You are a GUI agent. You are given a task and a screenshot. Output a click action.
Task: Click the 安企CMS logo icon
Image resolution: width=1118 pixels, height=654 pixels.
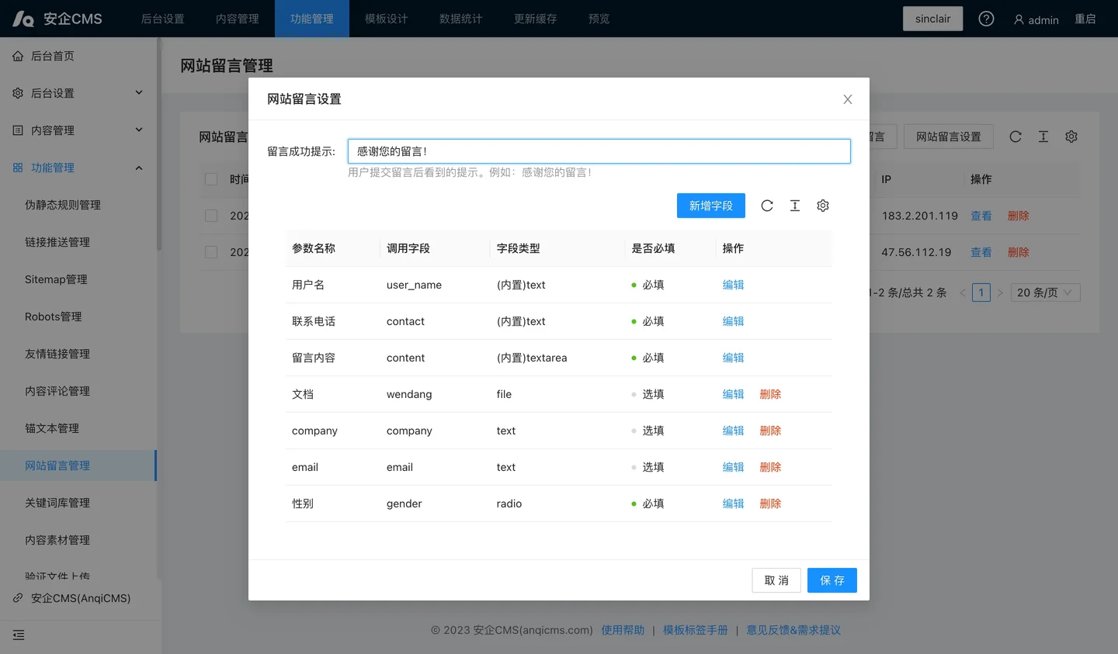point(23,19)
